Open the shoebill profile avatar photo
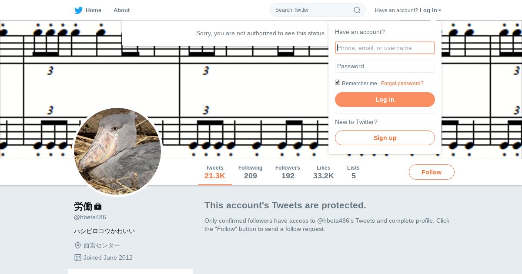This screenshot has height=274, width=522. [x=117, y=151]
